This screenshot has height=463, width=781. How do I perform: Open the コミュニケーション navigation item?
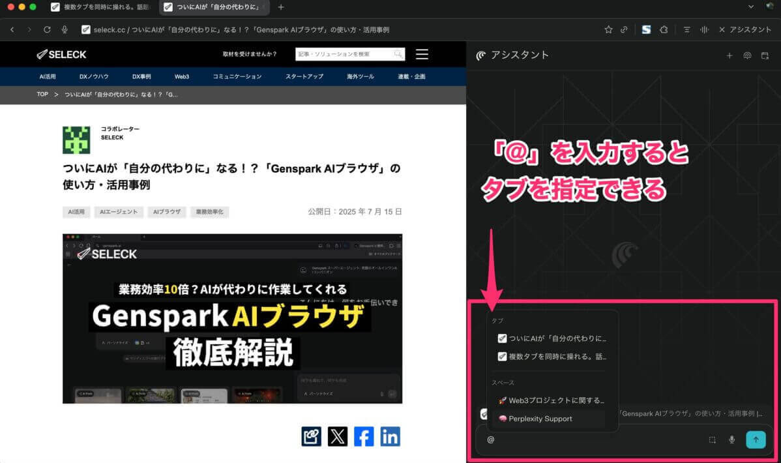(x=237, y=77)
